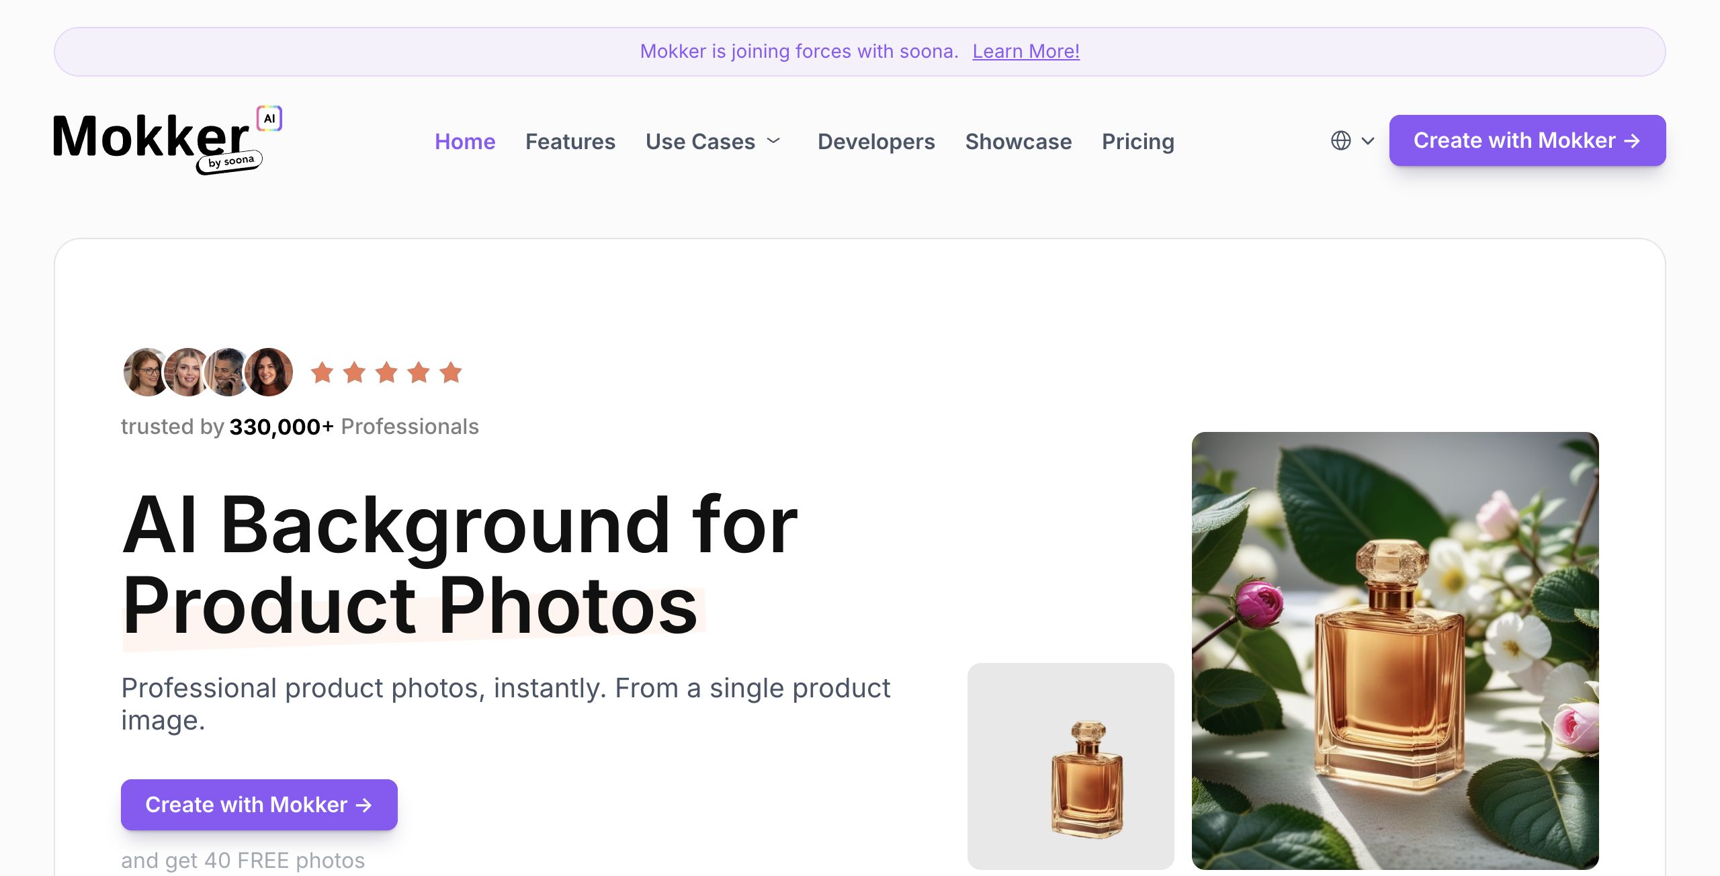Click the perfume with flowers image

pos(1395,650)
